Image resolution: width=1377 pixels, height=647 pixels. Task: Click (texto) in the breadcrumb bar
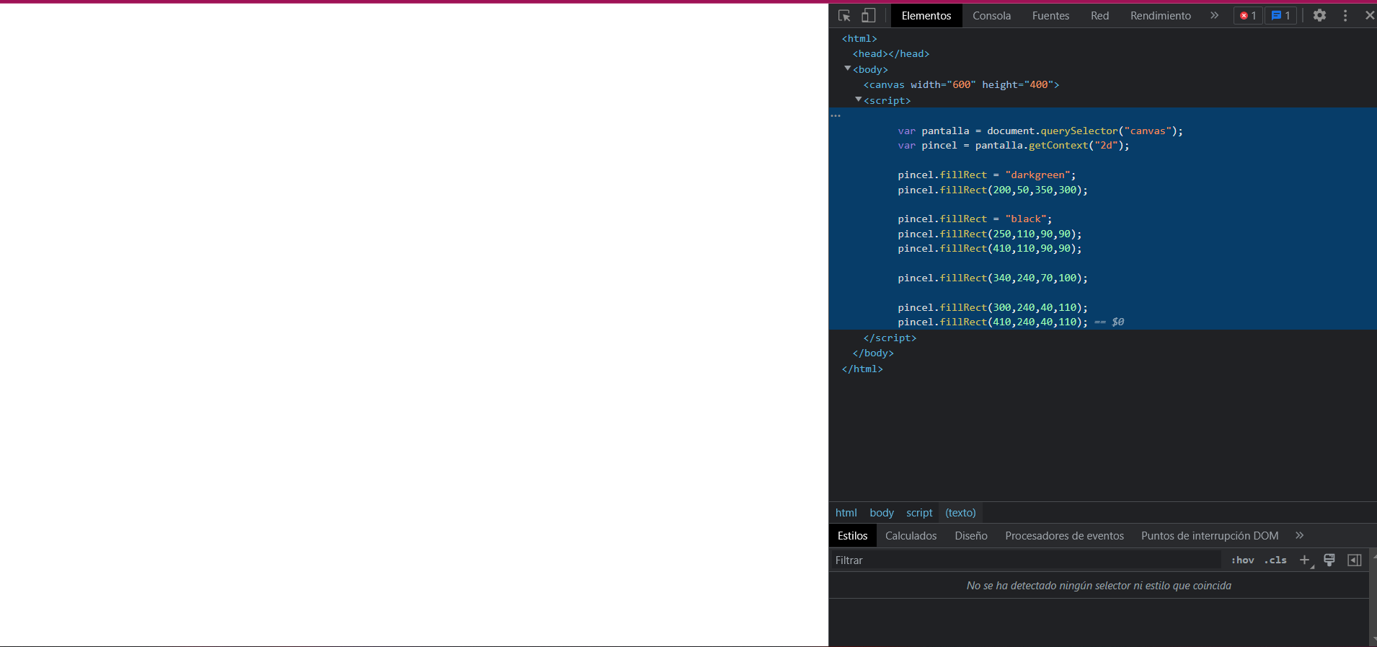[x=960, y=513]
